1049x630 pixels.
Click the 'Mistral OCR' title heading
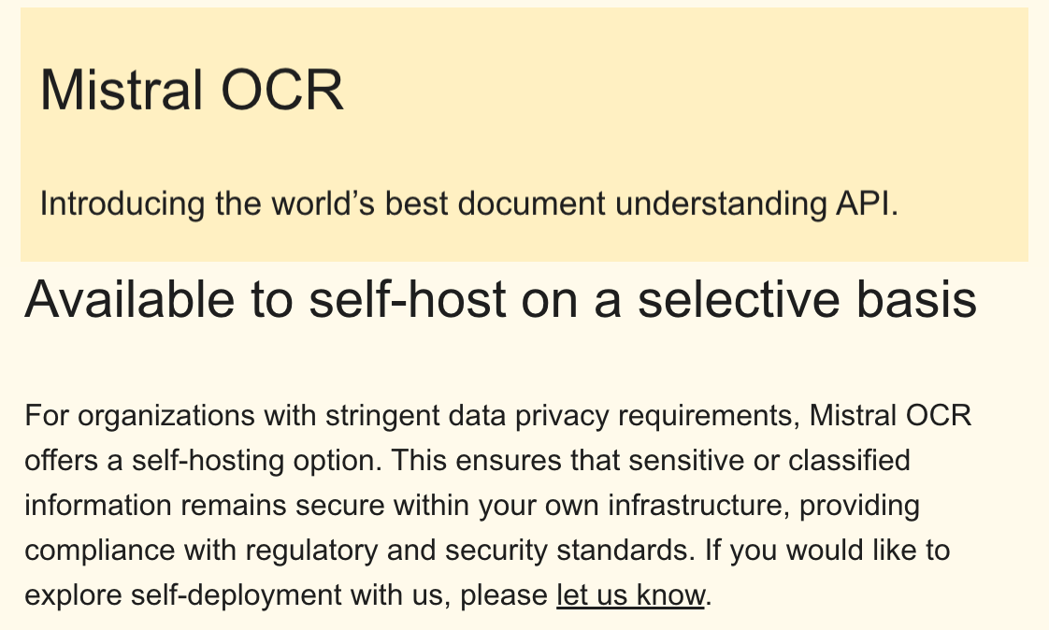[x=192, y=91]
